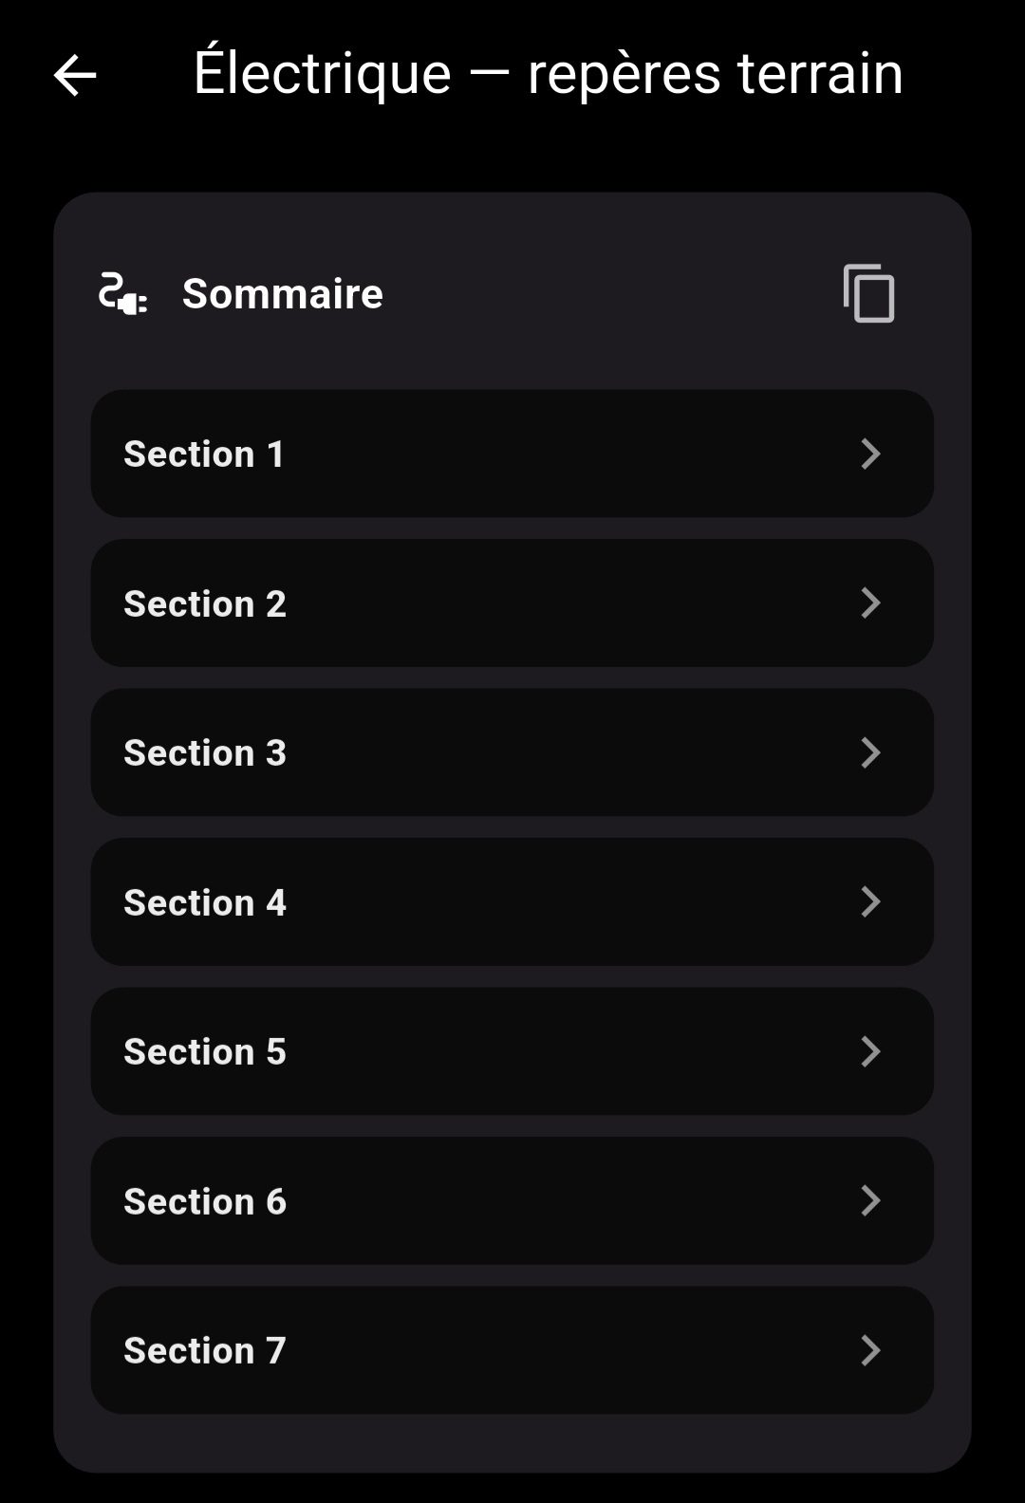Click the "Électrique — repères terrain" page title
The height and width of the screenshot is (1503, 1025).
[x=548, y=73]
